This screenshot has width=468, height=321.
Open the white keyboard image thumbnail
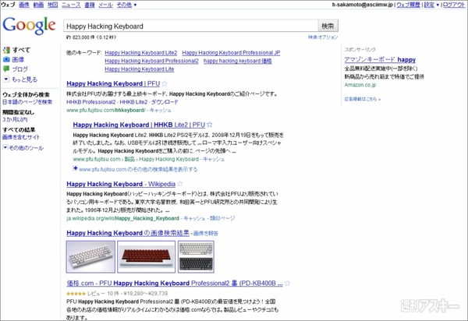pos(90,256)
